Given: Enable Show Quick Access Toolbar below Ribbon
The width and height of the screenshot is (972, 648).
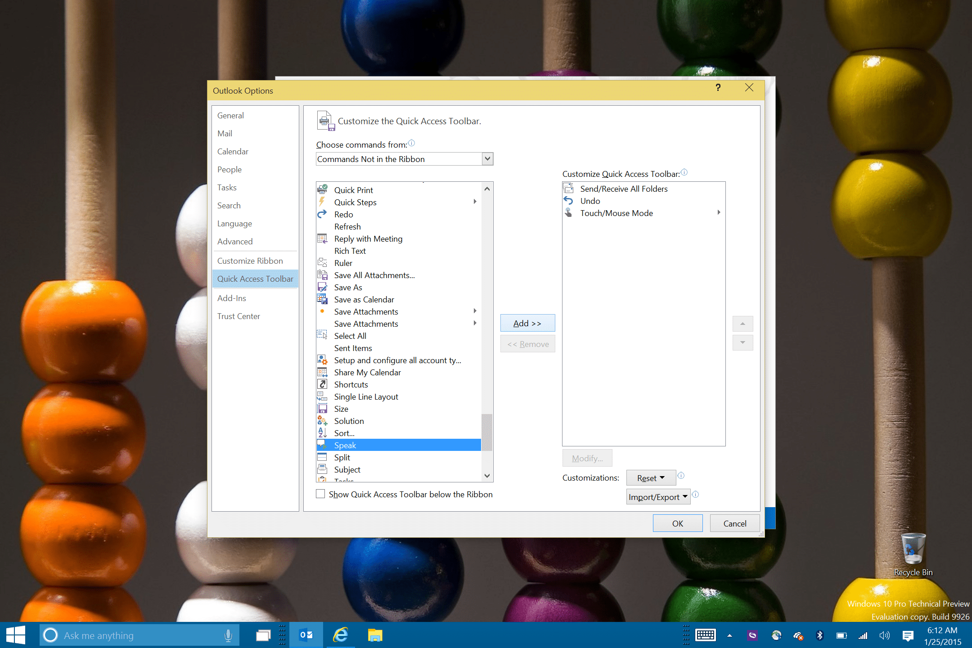Looking at the screenshot, I should tap(320, 494).
